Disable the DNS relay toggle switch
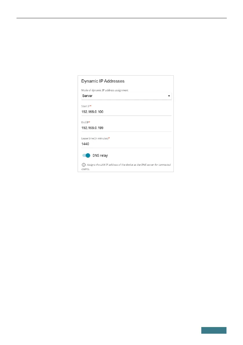Screen dimensions: 243x345 tap(86, 156)
